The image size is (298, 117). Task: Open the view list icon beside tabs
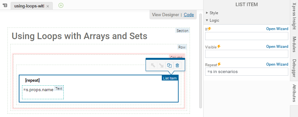coord(5,5)
